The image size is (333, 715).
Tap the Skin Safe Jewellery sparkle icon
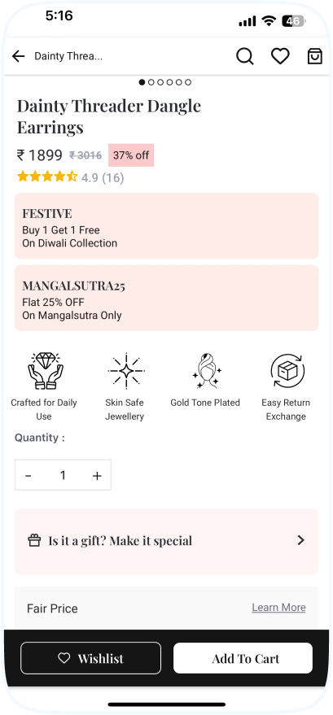pyautogui.click(x=125, y=370)
